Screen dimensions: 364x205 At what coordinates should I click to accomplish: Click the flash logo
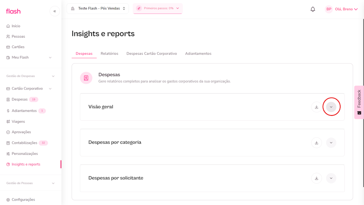[13, 11]
